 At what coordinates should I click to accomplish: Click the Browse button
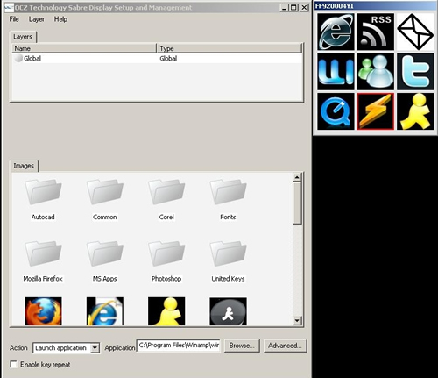[242, 346]
